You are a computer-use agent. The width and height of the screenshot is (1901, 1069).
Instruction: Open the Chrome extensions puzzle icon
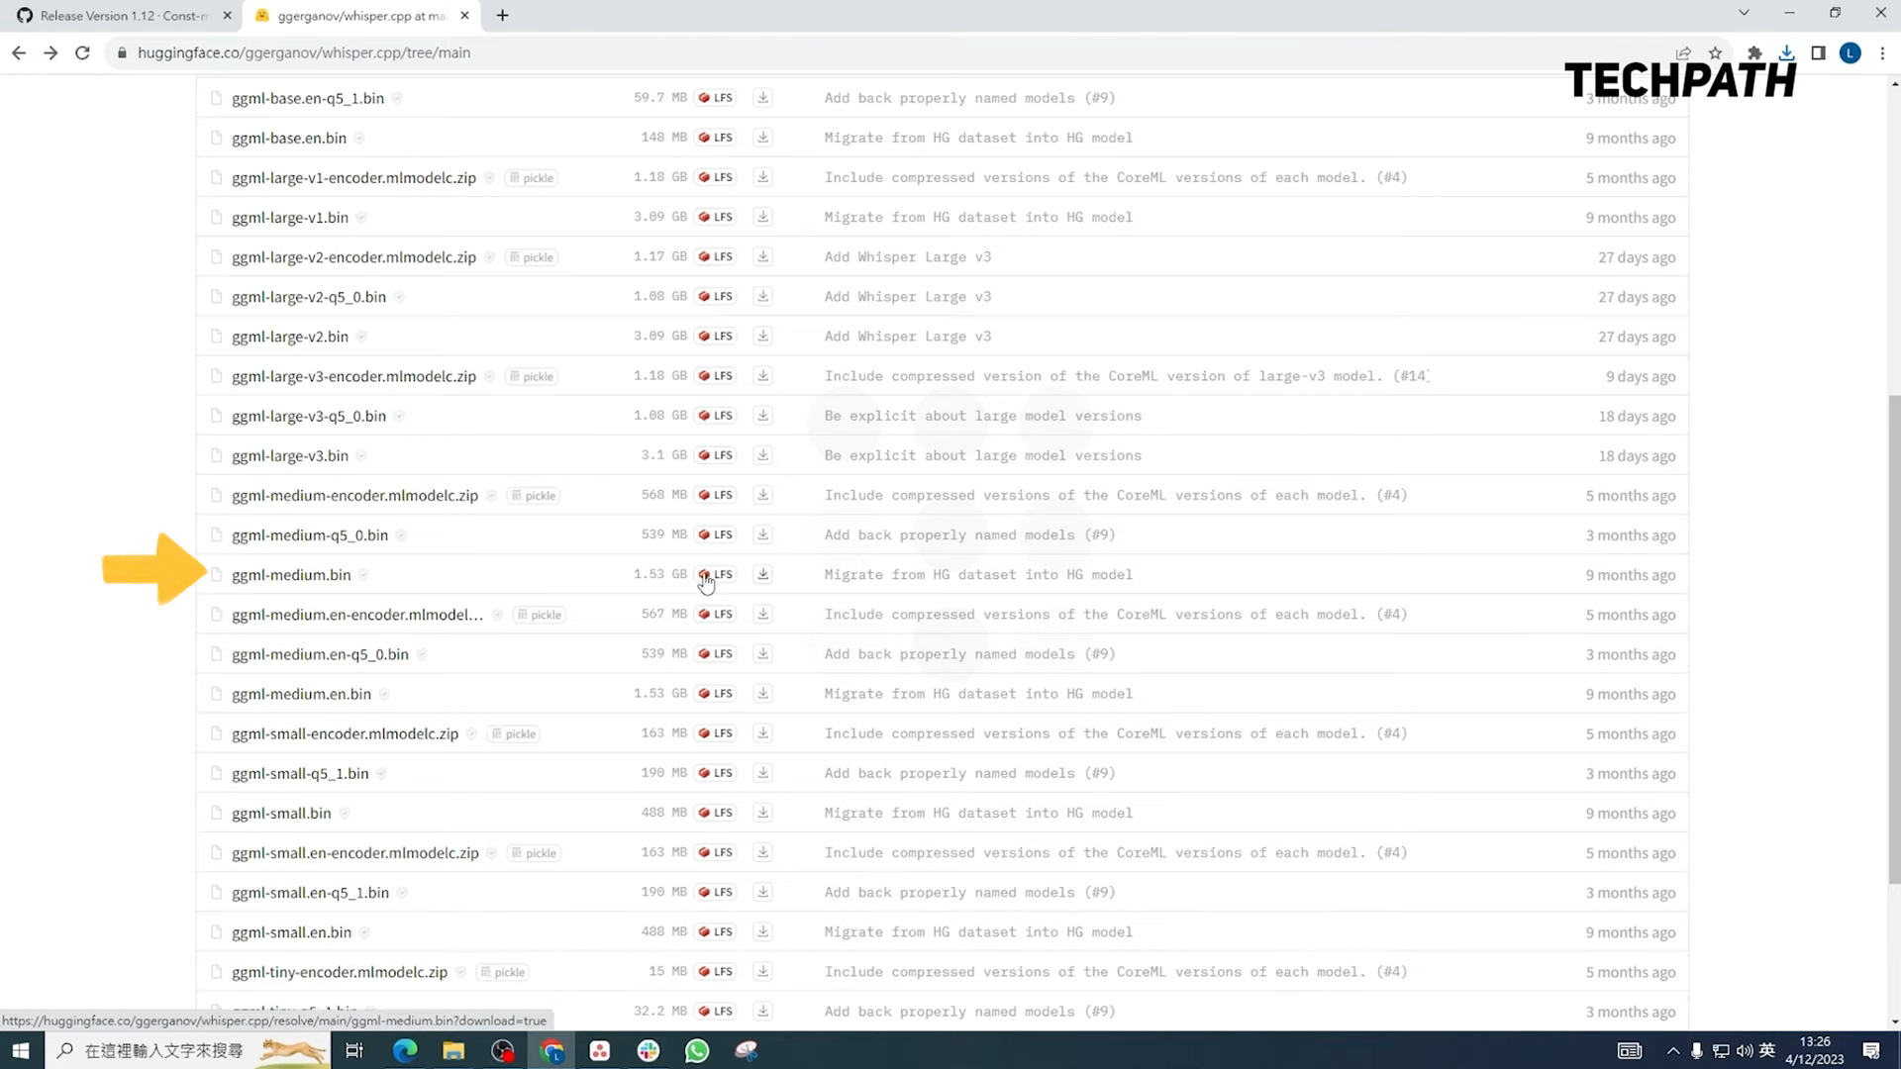coord(1753,52)
